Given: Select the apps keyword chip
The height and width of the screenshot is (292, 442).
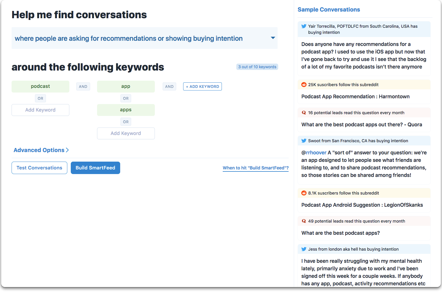Looking at the screenshot, I should pyautogui.click(x=126, y=110).
